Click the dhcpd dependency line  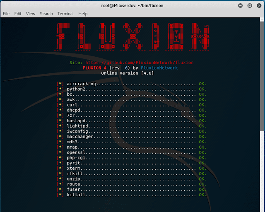pyautogui.click(x=132, y=110)
